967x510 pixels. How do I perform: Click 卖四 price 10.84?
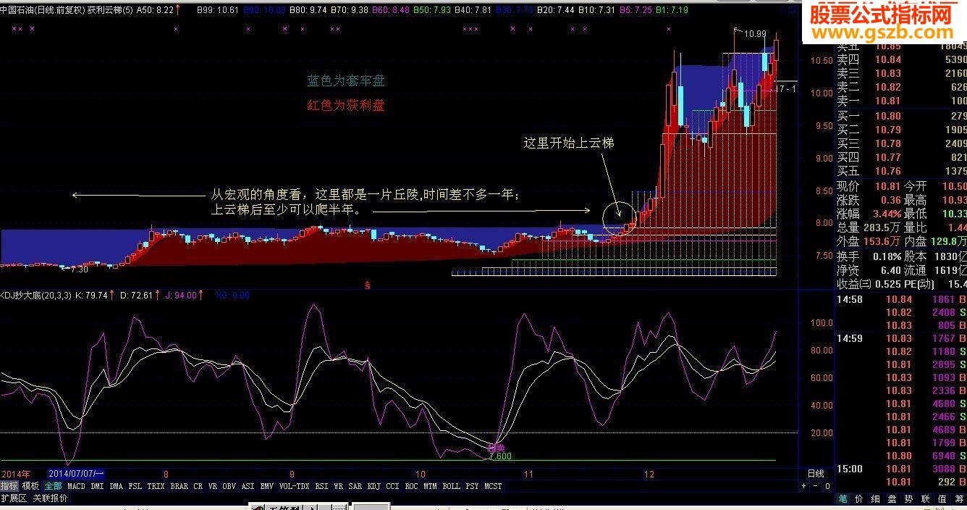pyautogui.click(x=888, y=59)
